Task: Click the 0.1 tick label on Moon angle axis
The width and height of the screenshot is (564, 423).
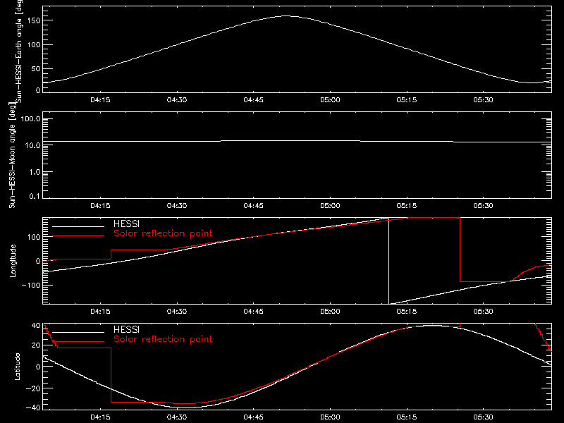Action: pyautogui.click(x=35, y=197)
